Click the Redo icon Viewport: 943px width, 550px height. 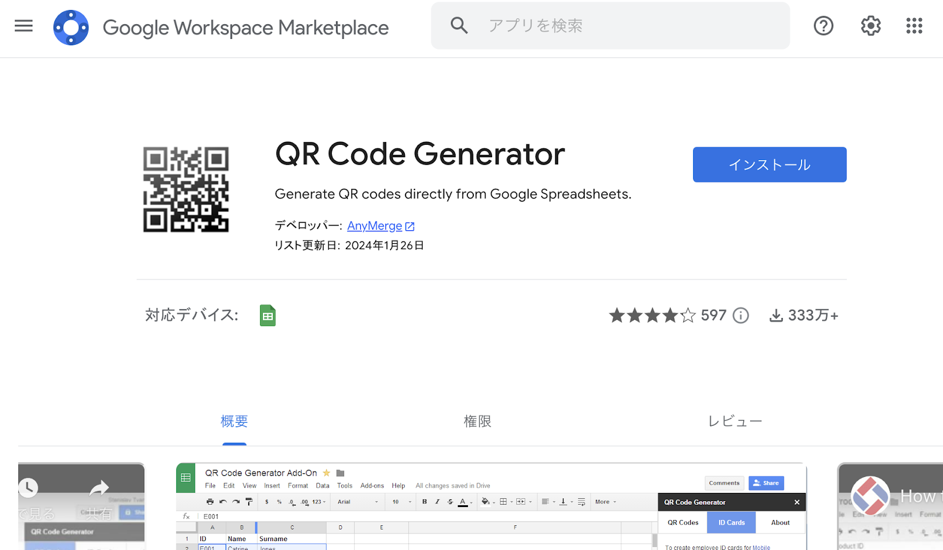[x=236, y=502]
